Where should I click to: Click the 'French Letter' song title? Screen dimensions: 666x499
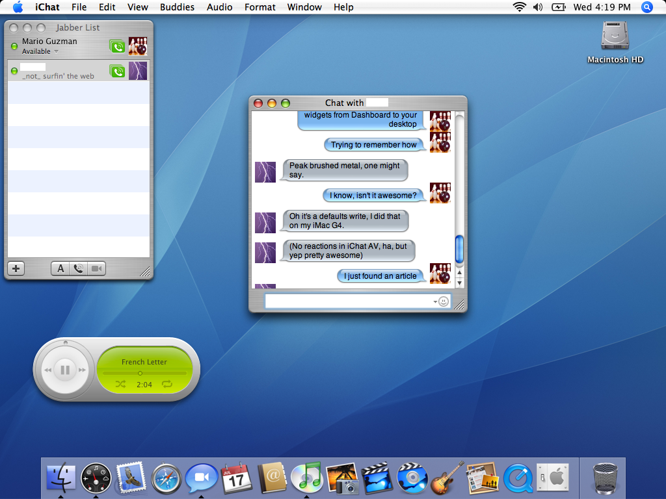[144, 362]
